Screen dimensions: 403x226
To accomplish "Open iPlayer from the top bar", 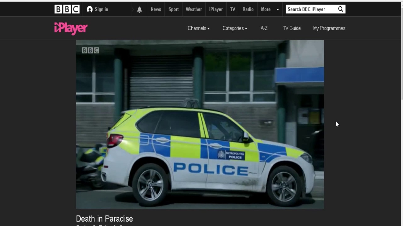I will click(x=216, y=9).
